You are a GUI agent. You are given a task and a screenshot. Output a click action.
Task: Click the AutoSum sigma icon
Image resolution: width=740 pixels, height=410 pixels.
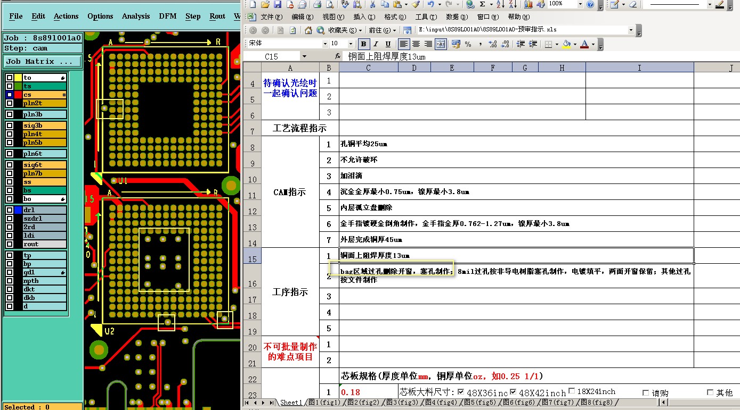pos(483,4)
